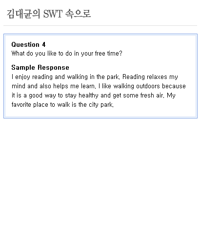Image resolution: width=200 pixels, height=234 pixels.
Task: Click the line starting 'I enjoy reading'
Action: click(x=95, y=77)
